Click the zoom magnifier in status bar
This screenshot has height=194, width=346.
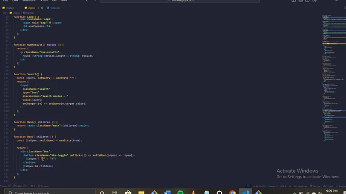(248, 186)
